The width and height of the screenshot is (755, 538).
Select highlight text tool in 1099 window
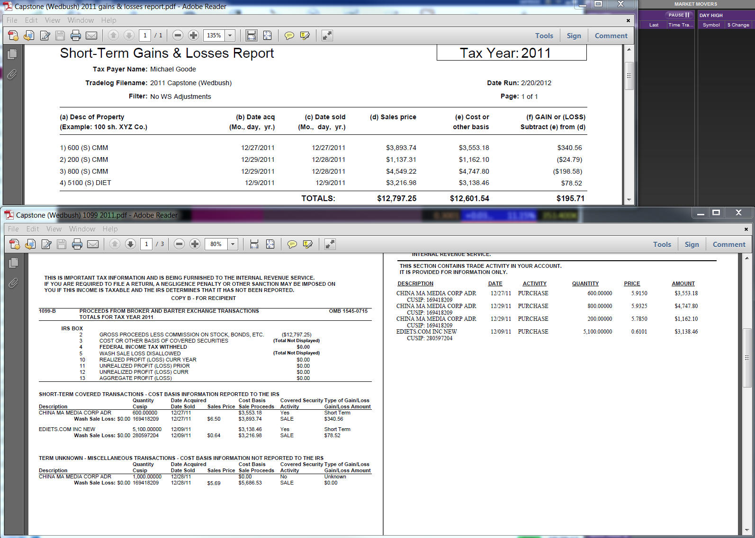pyautogui.click(x=308, y=244)
